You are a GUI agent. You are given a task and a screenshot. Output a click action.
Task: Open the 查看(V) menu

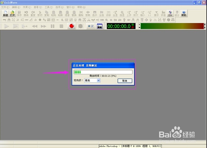click(38, 7)
